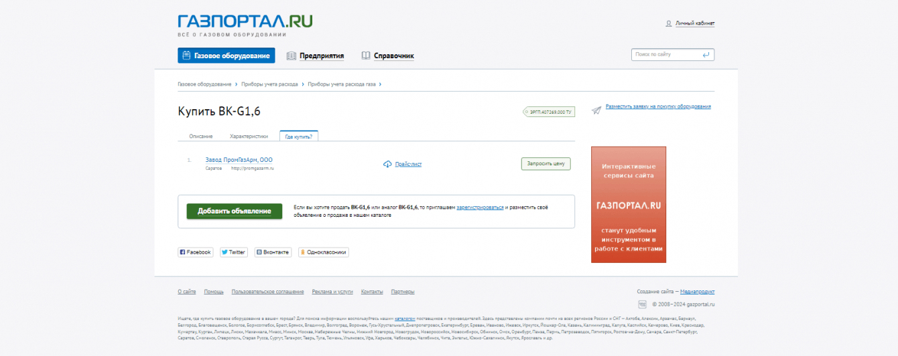Image resolution: width=898 pixels, height=356 pixels.
Task: Visit http://promgasarm.ru link
Action: pos(253,169)
